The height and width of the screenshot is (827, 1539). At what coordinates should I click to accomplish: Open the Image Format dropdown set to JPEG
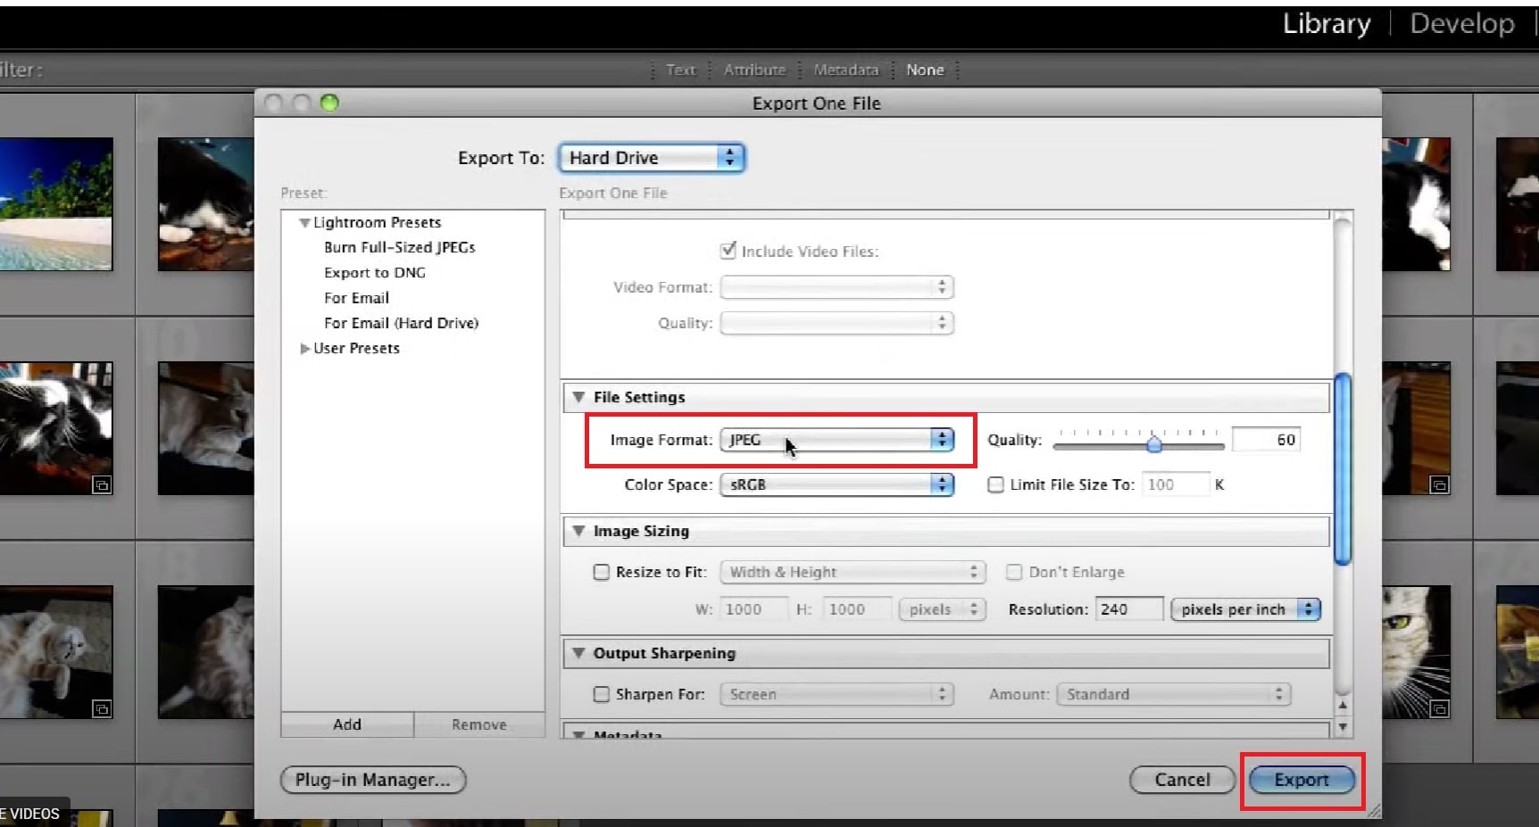pos(836,440)
